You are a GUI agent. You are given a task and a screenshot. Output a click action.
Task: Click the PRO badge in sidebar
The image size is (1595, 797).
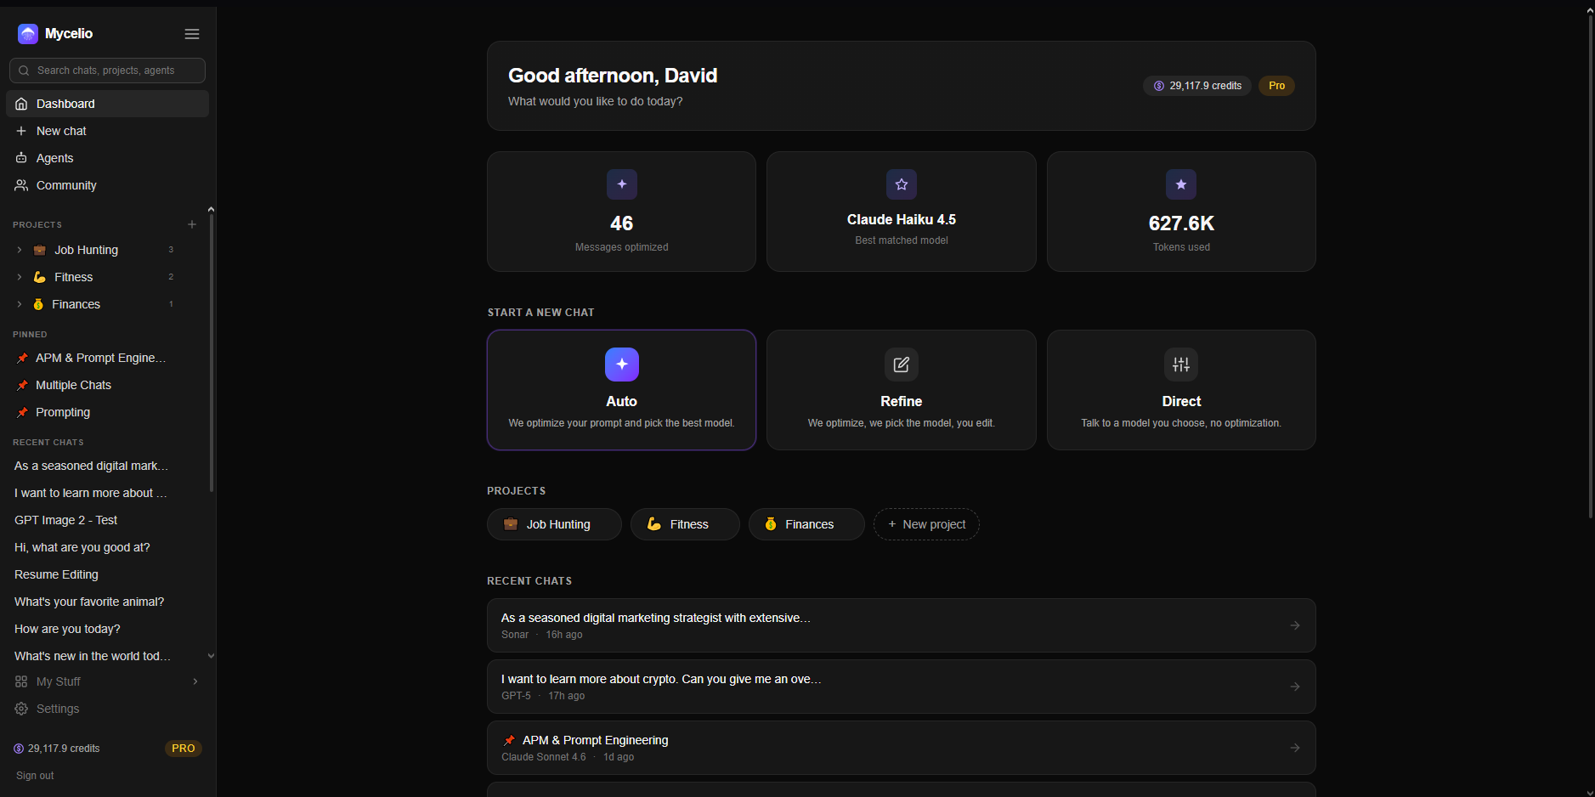tap(183, 749)
